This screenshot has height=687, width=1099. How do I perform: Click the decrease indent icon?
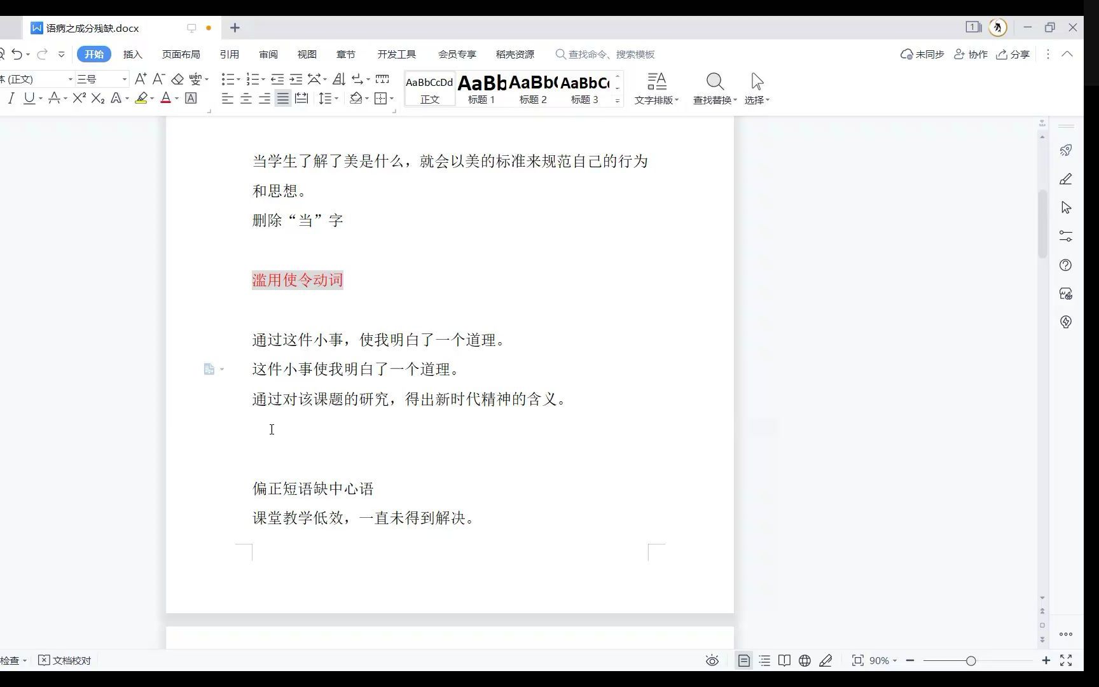(277, 79)
